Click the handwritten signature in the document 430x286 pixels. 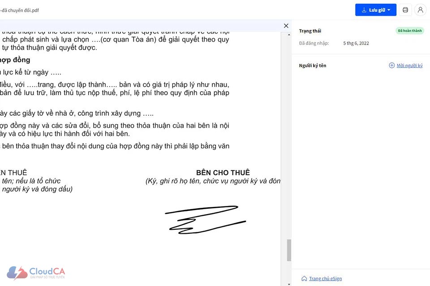pyautogui.click(x=205, y=219)
